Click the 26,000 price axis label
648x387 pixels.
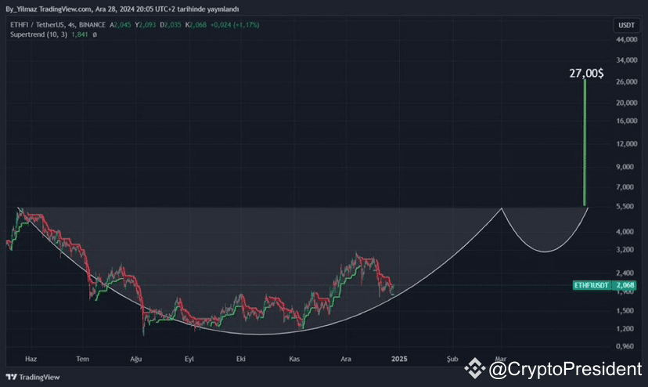tap(627, 82)
